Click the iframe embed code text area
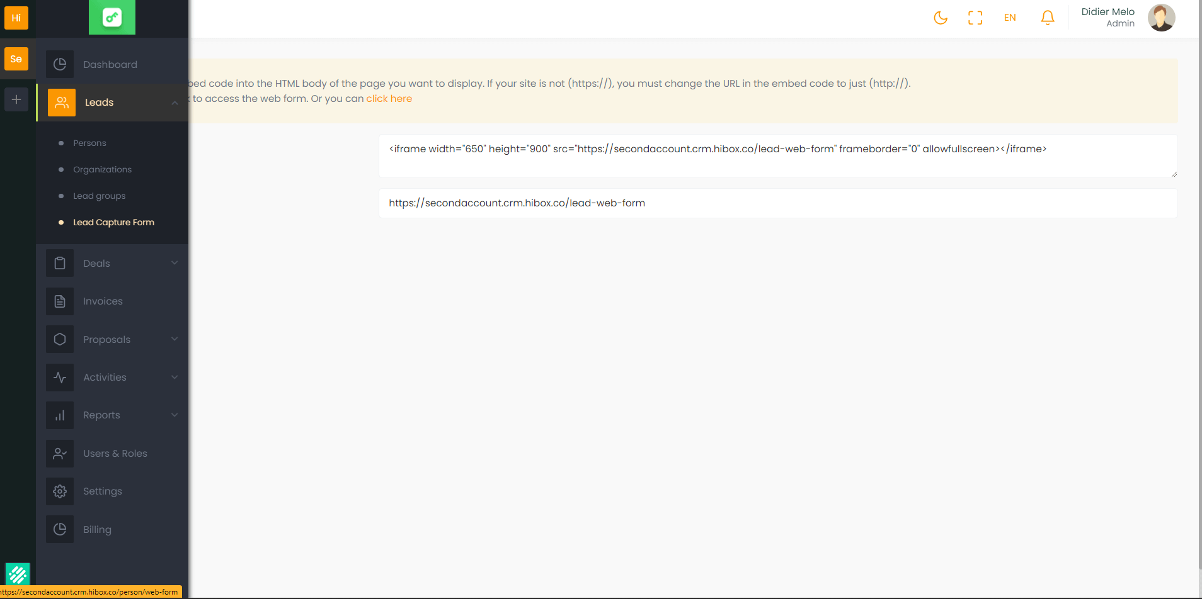The height and width of the screenshot is (599, 1202). [777, 156]
